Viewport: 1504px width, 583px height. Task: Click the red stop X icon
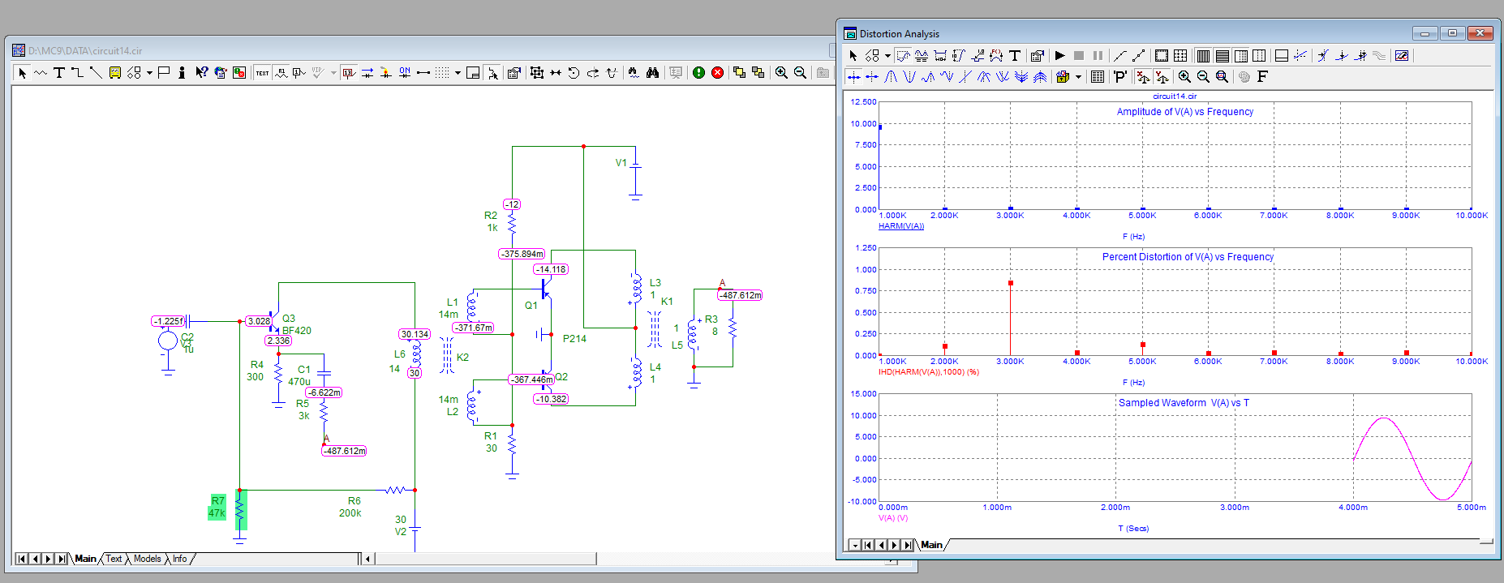tap(717, 73)
